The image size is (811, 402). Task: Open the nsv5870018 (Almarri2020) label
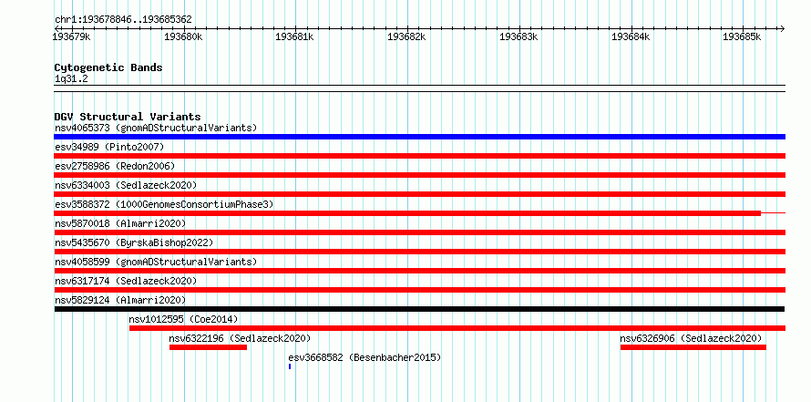tap(120, 223)
